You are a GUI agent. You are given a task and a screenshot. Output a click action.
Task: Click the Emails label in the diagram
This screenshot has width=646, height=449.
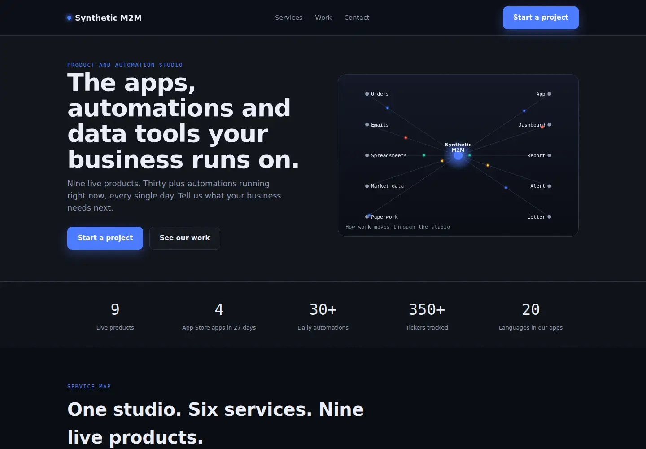click(x=380, y=125)
